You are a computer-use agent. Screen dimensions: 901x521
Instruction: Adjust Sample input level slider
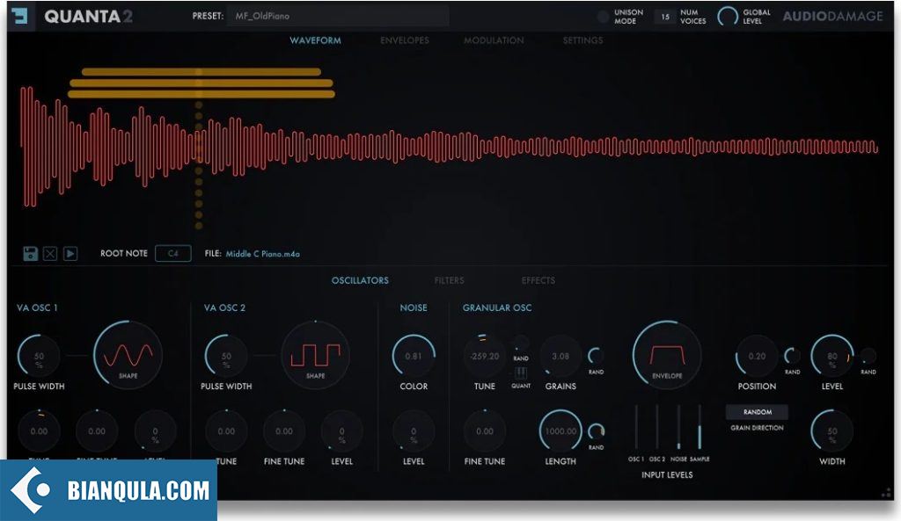coord(700,427)
